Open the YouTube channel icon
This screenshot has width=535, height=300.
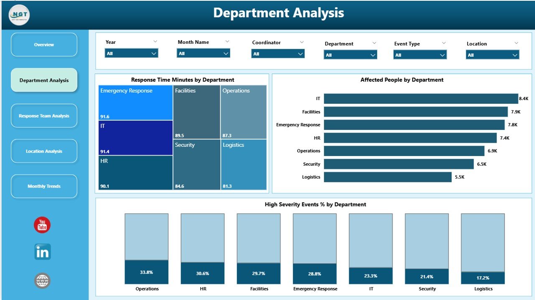[42, 225]
